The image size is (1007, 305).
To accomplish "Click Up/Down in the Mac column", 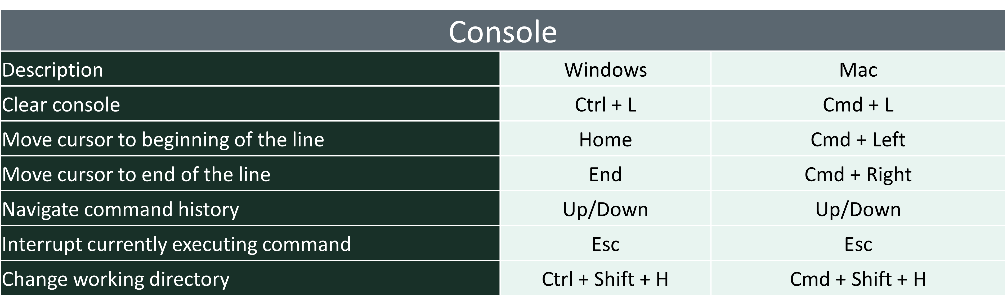I will (x=858, y=208).
